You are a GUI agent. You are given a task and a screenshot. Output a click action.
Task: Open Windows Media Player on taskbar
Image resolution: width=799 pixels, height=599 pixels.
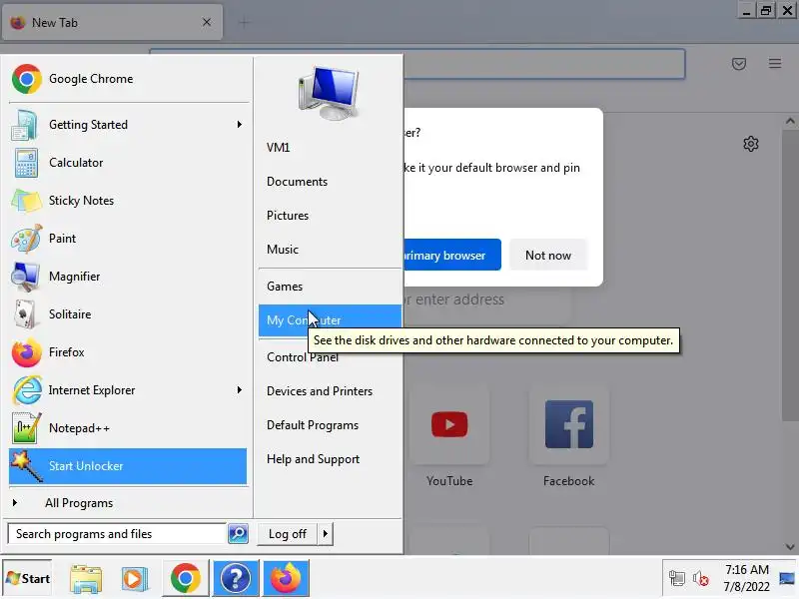click(135, 579)
